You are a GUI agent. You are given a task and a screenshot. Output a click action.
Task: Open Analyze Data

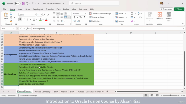[x=169, y=17]
